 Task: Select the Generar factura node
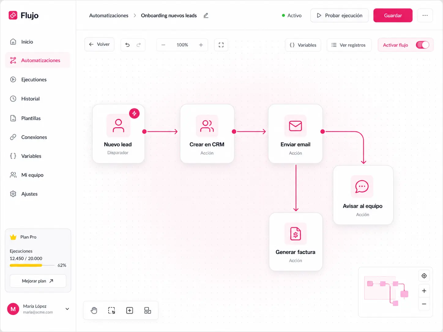[296, 242]
